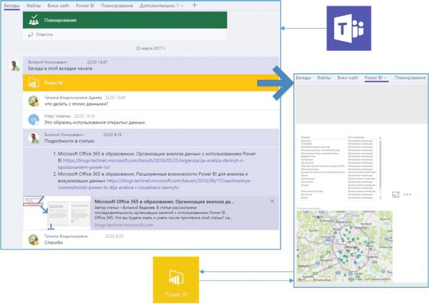Open the Вики-сайт tab in left window

58,6
